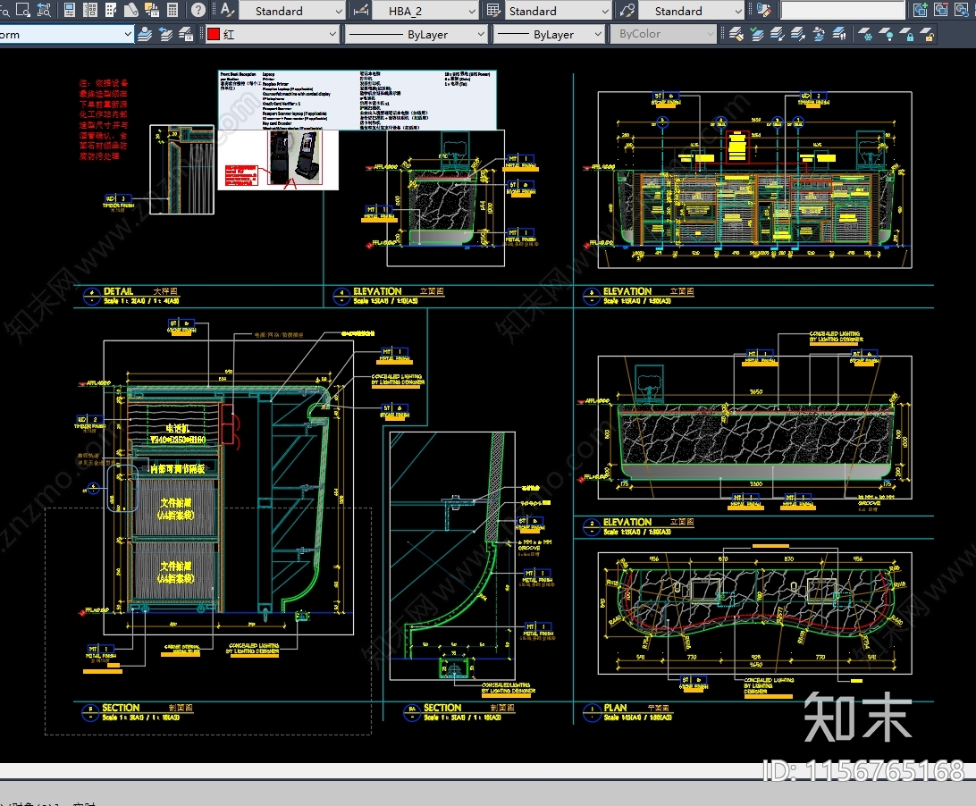Click the empty search field in top toolbar
The image size is (976, 806).
tap(842, 11)
